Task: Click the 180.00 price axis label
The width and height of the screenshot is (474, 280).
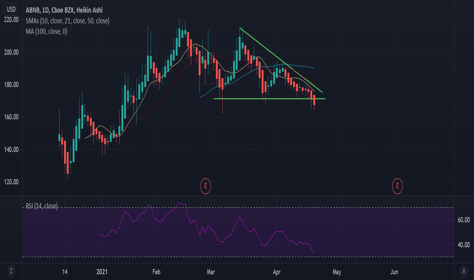Action: 11,85
